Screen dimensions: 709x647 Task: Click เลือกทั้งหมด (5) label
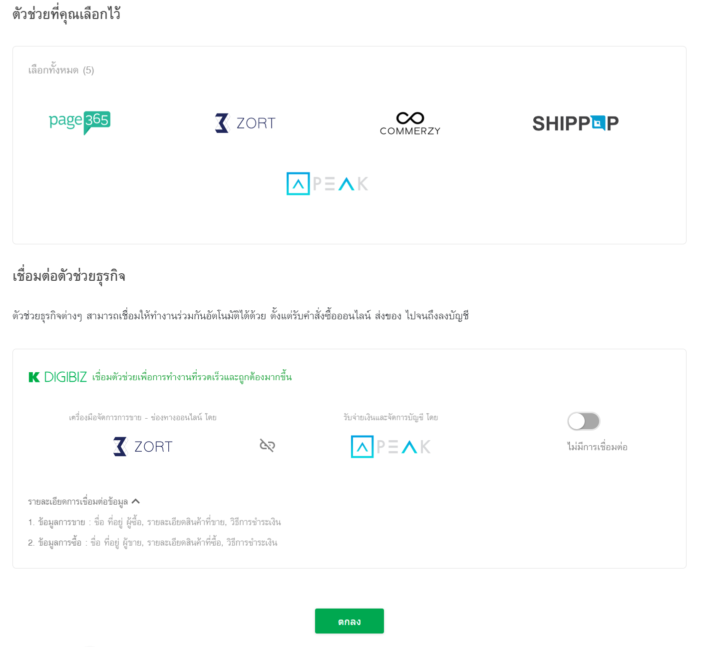[x=61, y=70]
